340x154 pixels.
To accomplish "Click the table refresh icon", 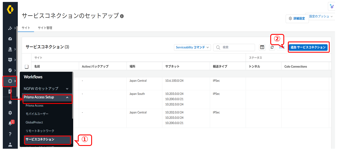I will click(x=272, y=47).
